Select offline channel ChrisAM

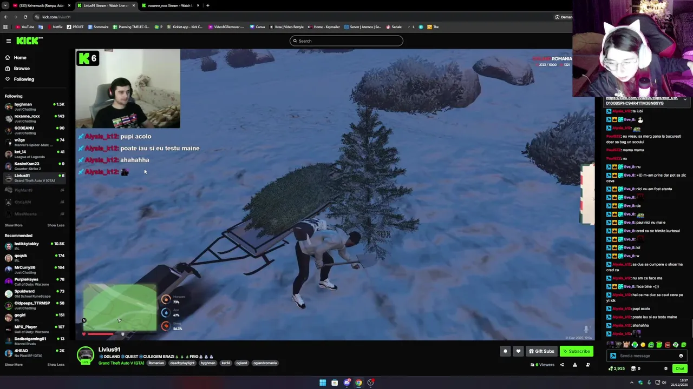(x=34, y=202)
